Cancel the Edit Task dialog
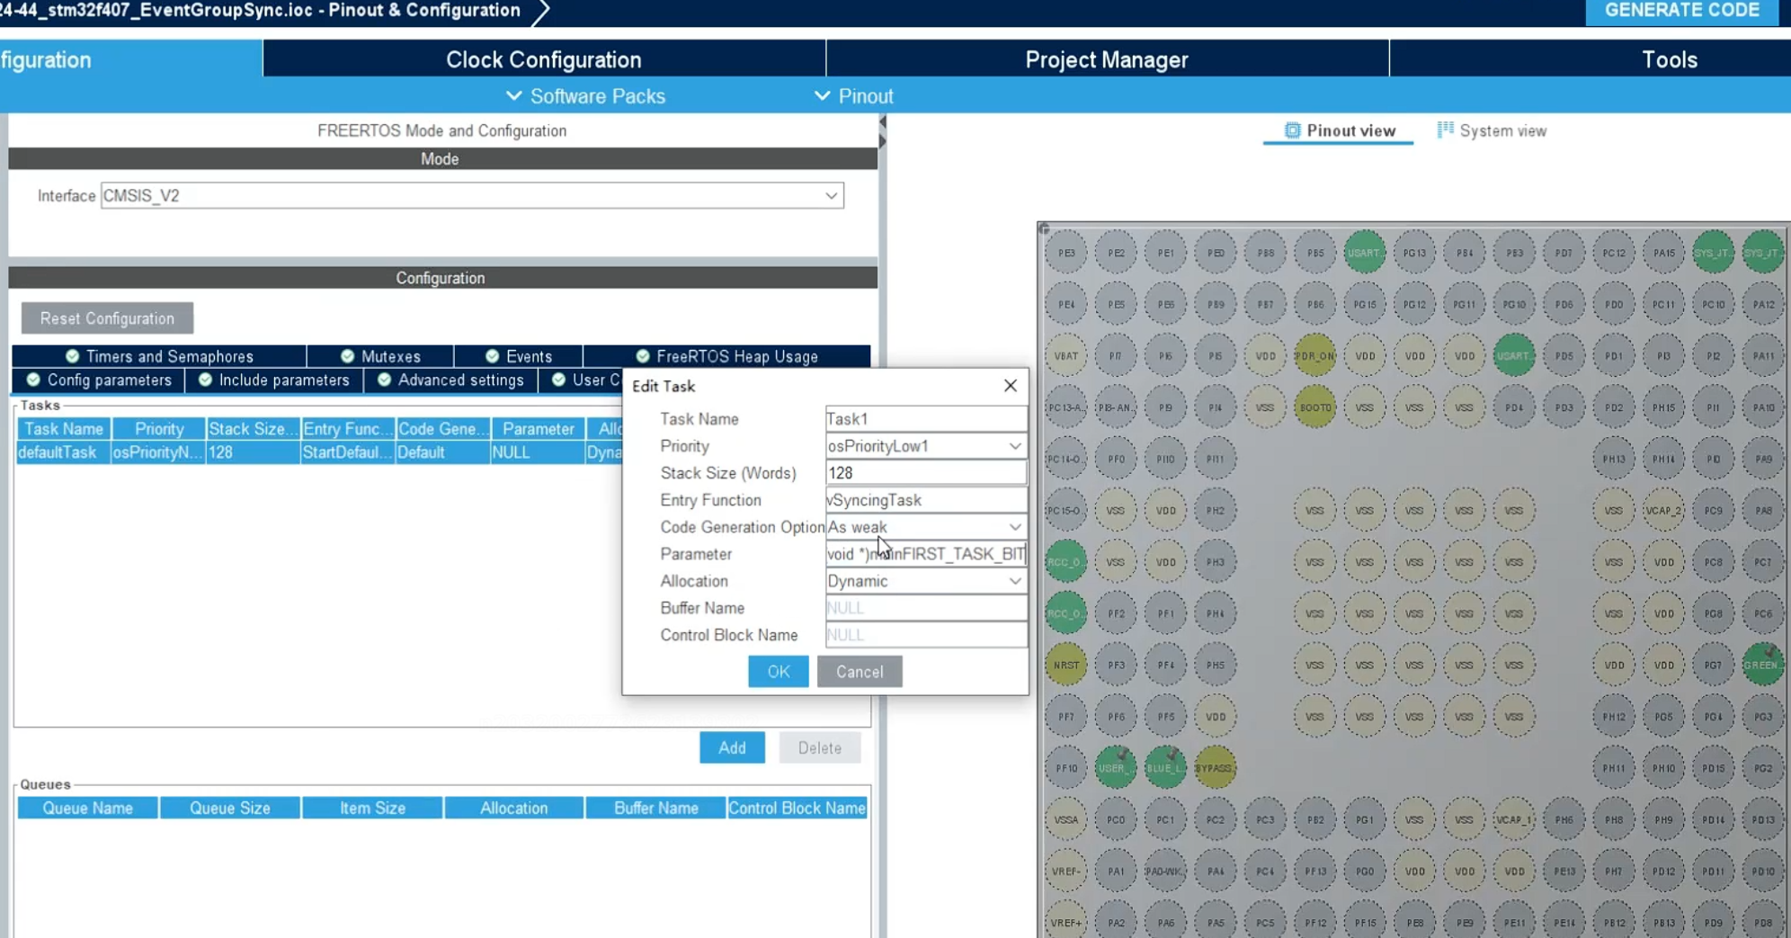Viewport: 1791px width, 938px height. click(860, 672)
